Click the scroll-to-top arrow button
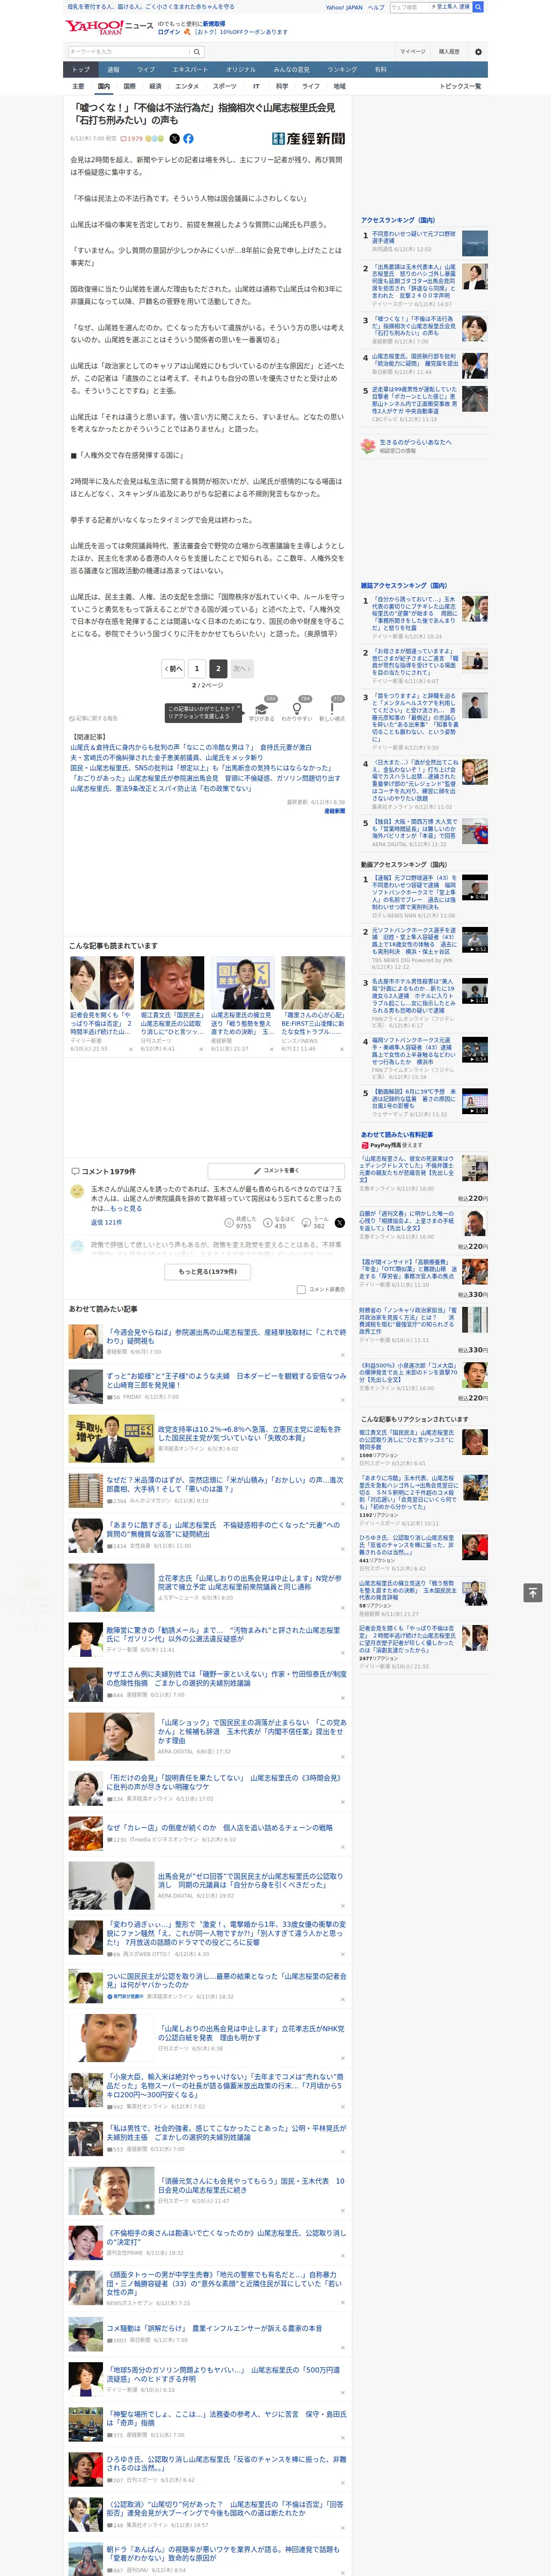551x2576 pixels. (x=532, y=1592)
